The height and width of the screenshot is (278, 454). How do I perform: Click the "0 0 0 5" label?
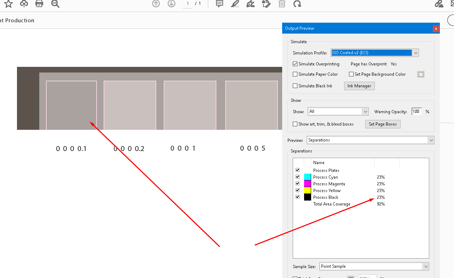coord(252,148)
